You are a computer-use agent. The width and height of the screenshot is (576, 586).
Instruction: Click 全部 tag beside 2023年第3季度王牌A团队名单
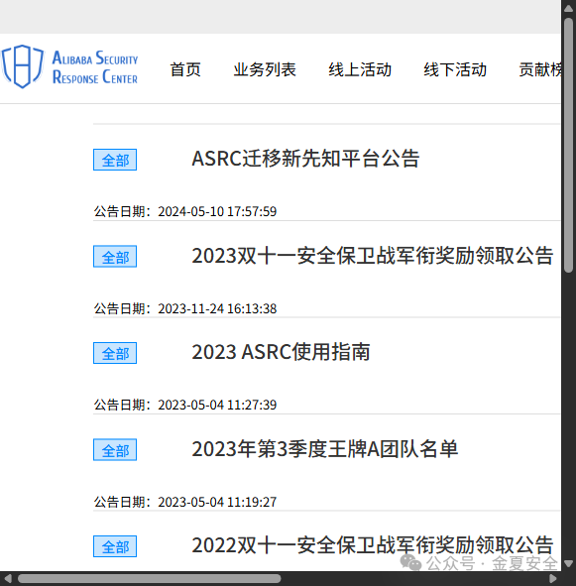coord(115,450)
